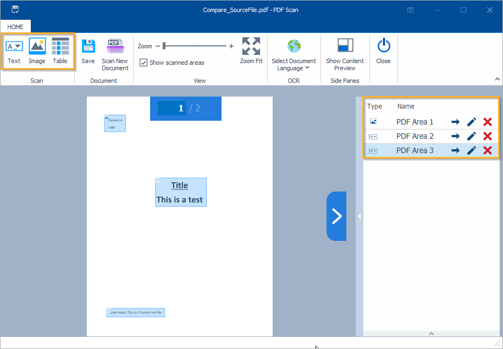Go to the next page with the arrow button
The height and width of the screenshot is (349, 503).
336,216
